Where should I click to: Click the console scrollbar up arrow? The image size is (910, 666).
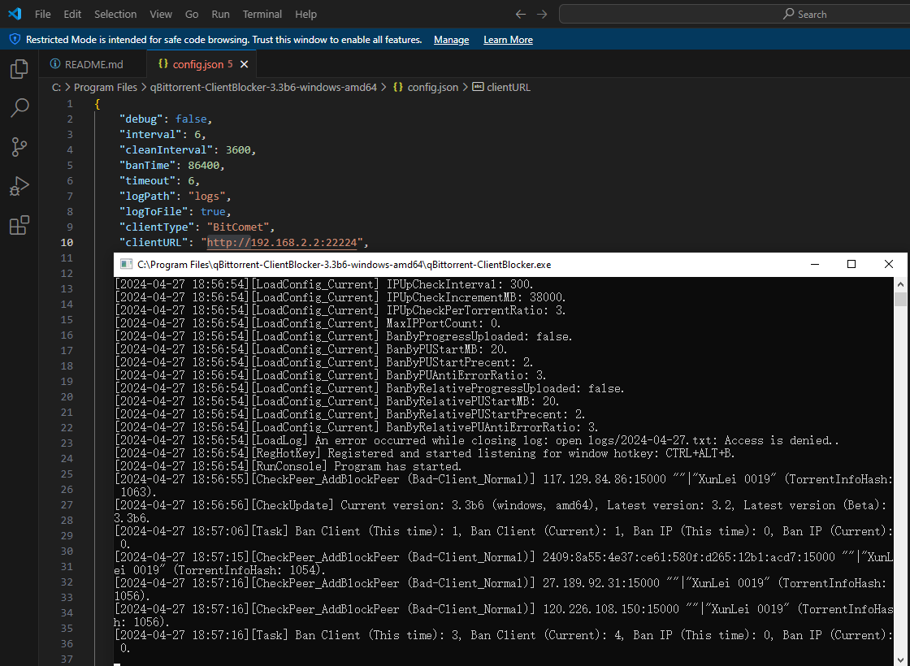coord(900,284)
